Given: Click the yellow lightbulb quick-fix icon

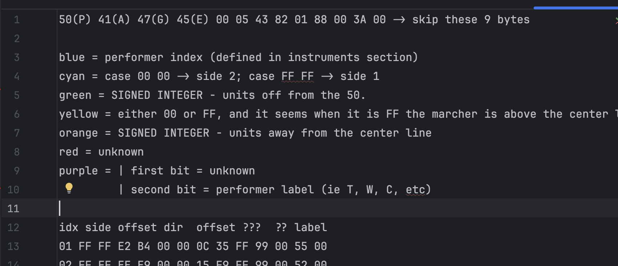Looking at the screenshot, I should point(69,188).
